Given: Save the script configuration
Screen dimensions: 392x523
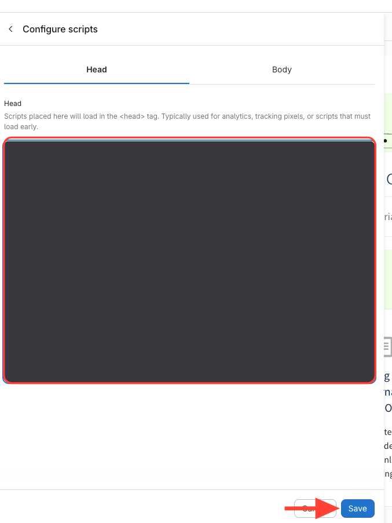Looking at the screenshot, I should pos(357,509).
